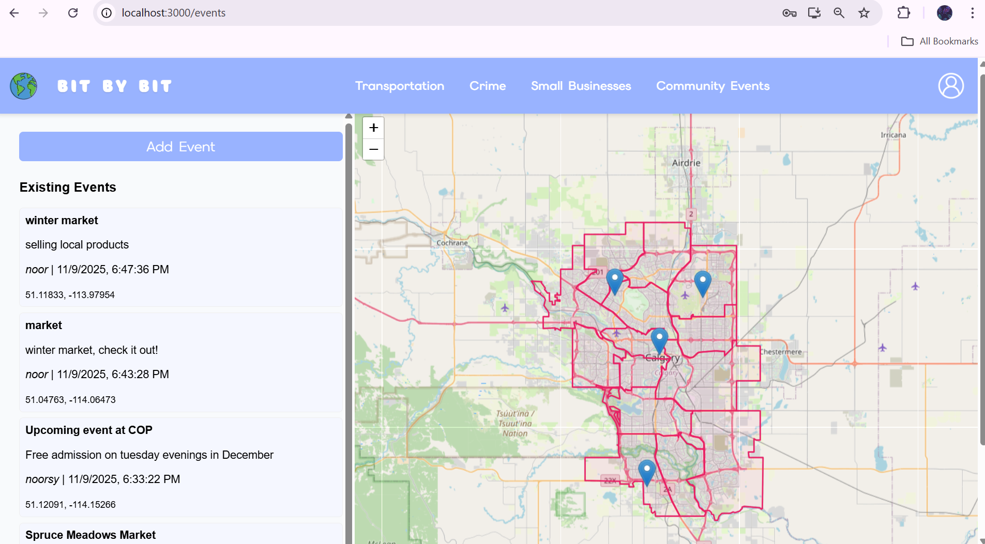The height and width of the screenshot is (544, 985).
Task: Open the password manager key icon
Action: pyautogui.click(x=789, y=13)
